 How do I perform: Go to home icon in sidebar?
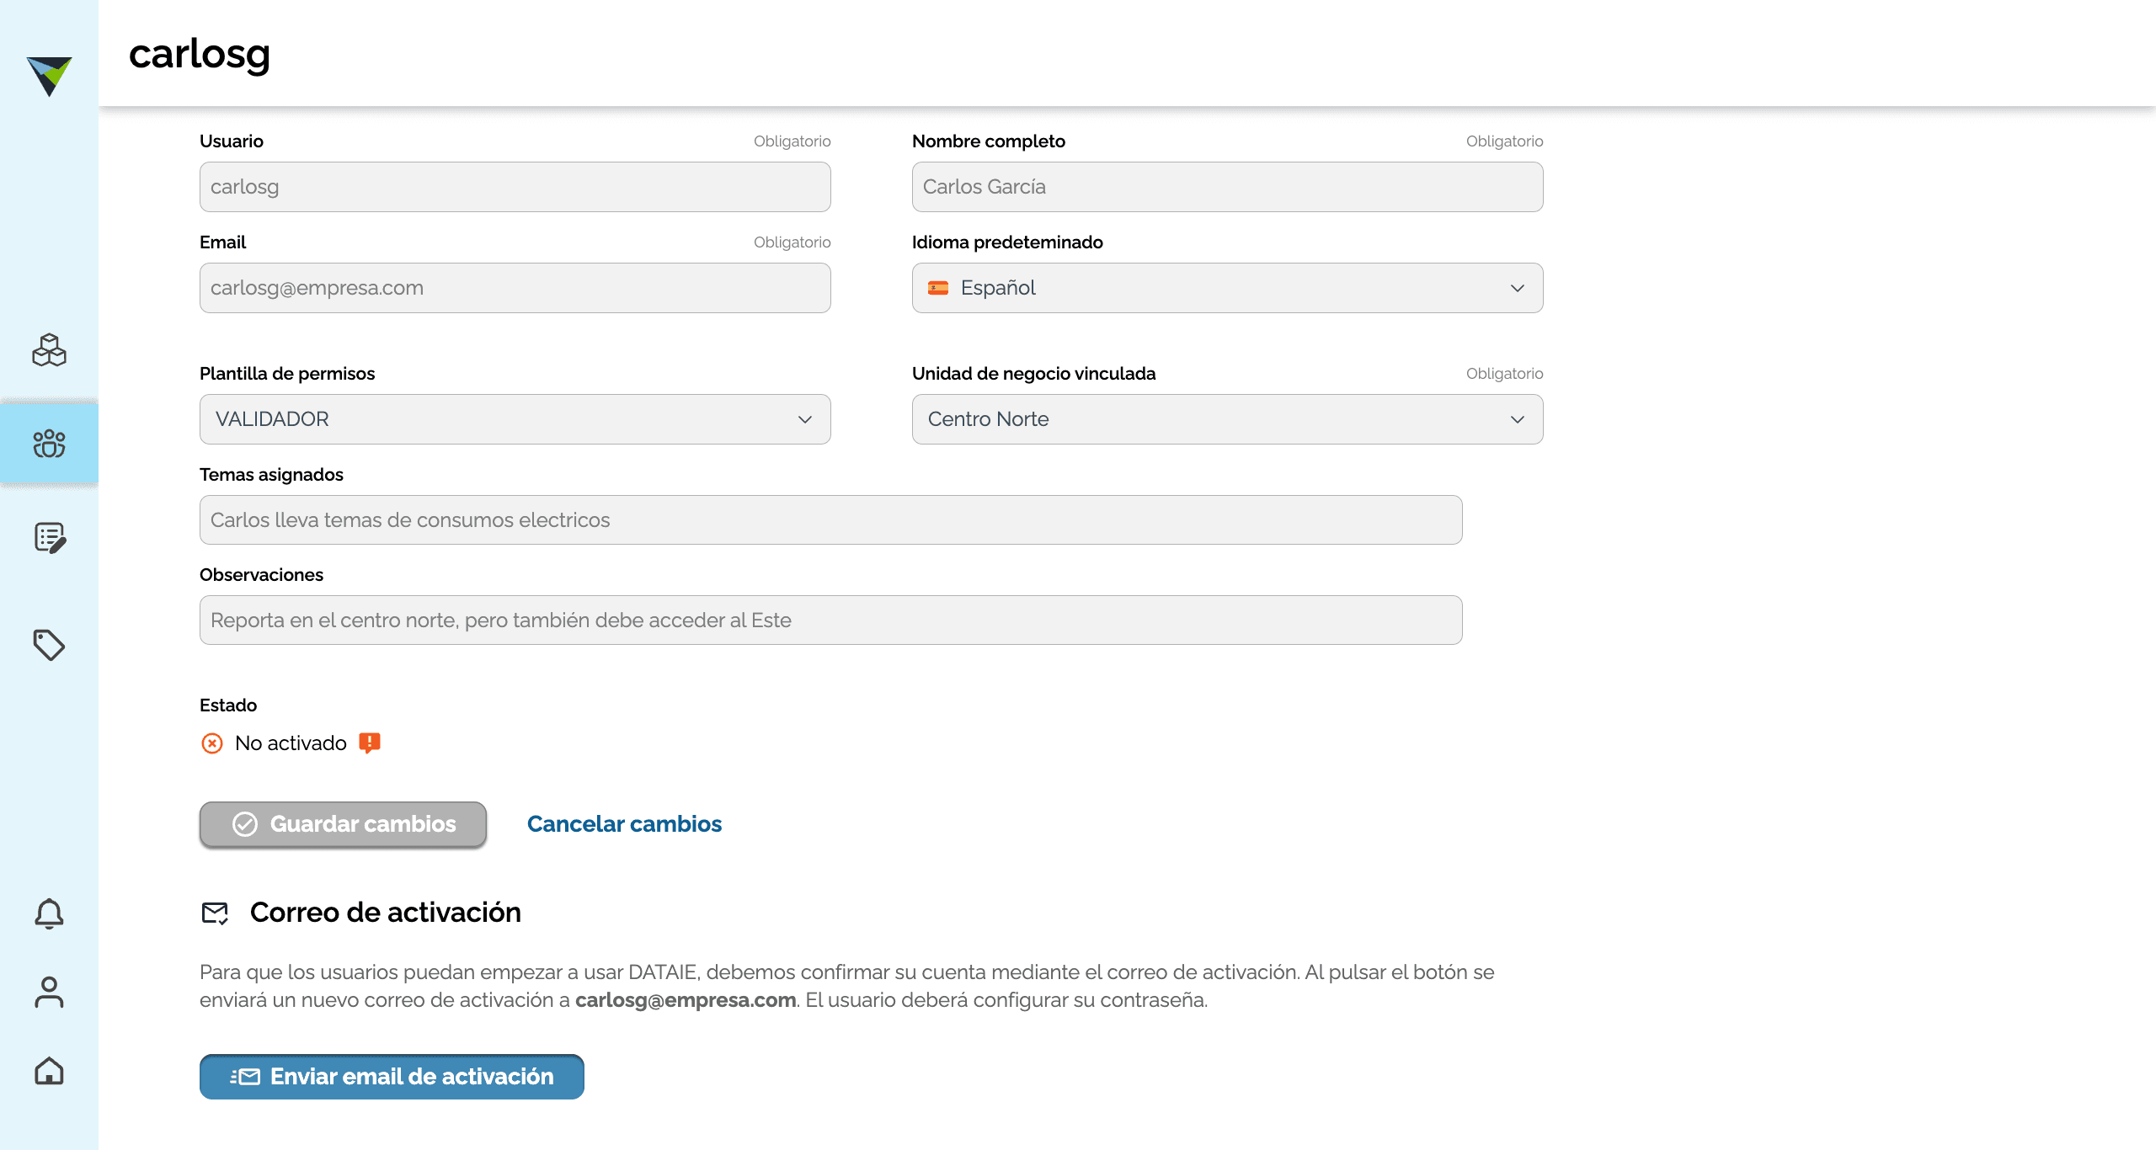[49, 1070]
